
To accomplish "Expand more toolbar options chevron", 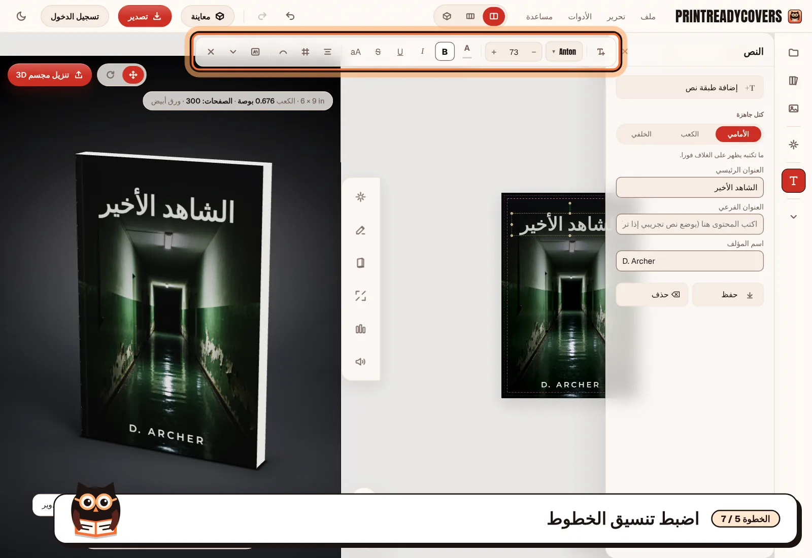I will click(233, 52).
